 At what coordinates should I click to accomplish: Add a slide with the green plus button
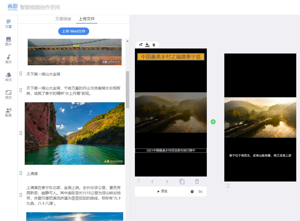click(213, 122)
